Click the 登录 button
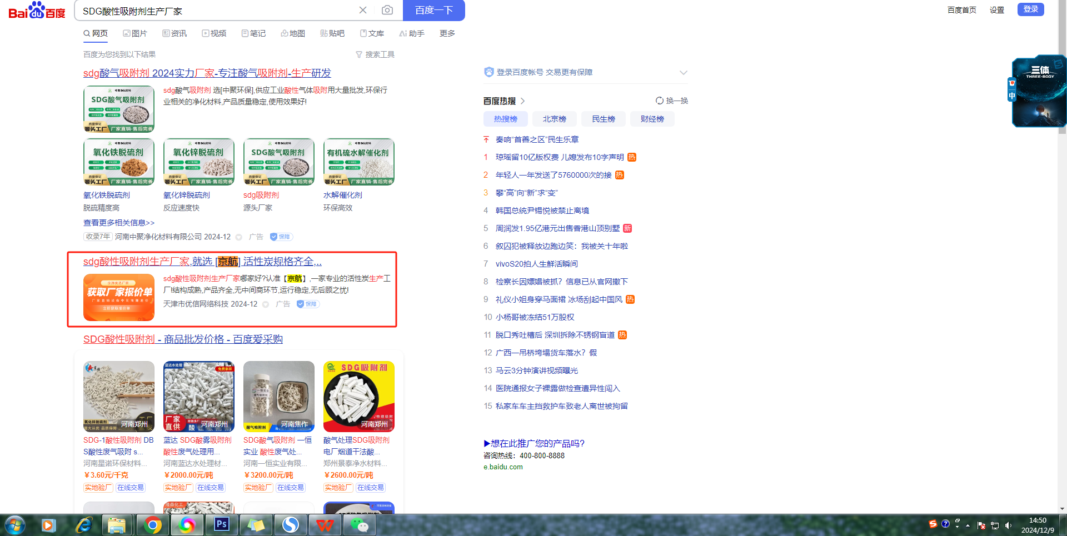The image size is (1067, 536). click(x=1031, y=9)
